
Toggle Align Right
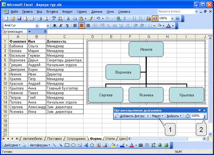click(x=88, y=26)
